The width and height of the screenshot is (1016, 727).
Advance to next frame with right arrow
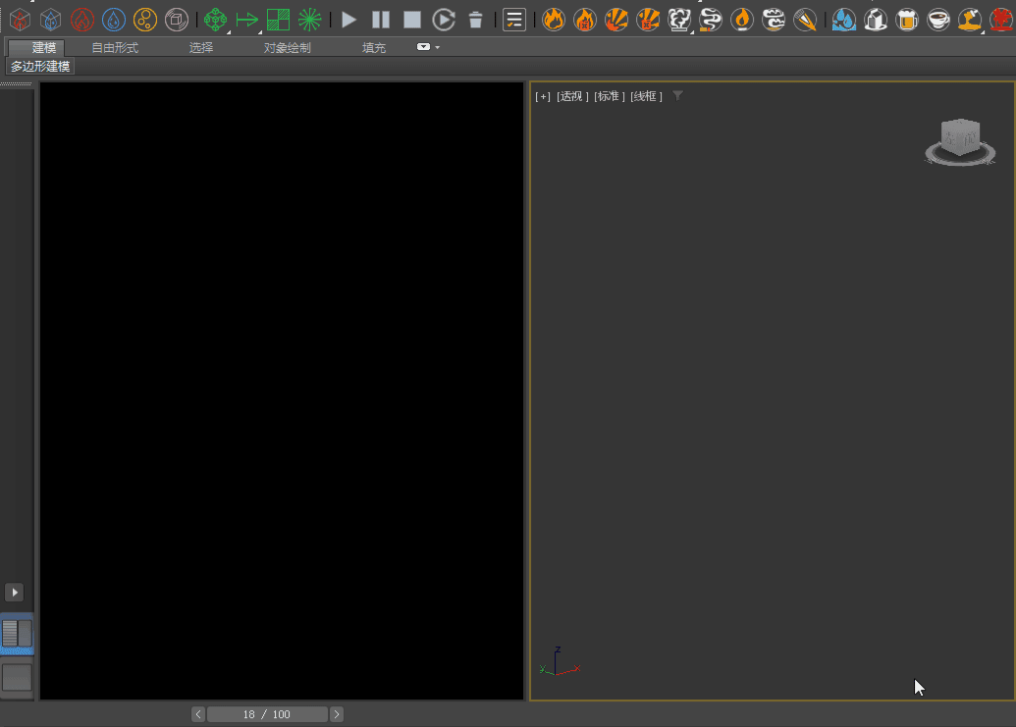click(x=337, y=714)
